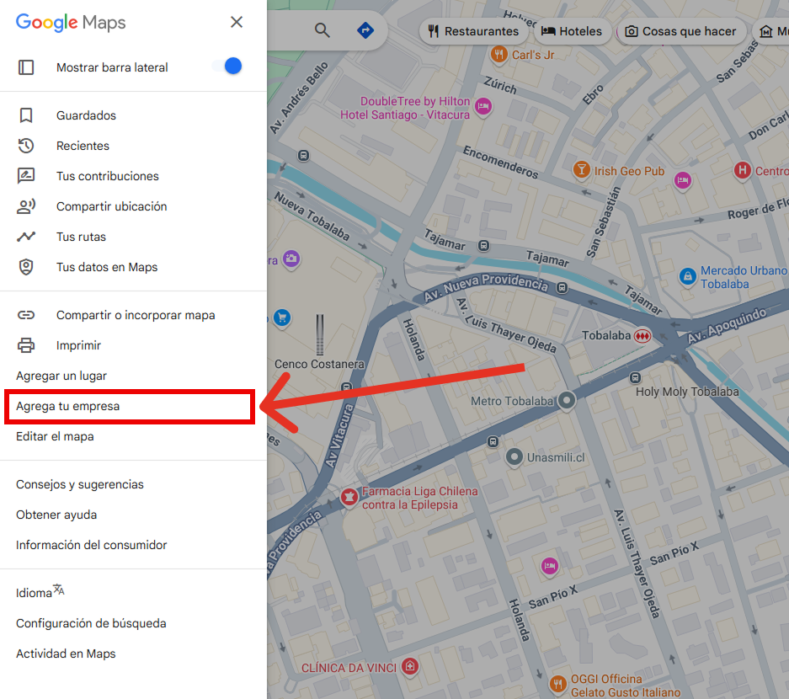Image resolution: width=789 pixels, height=699 pixels.
Task: Click the OGGI Officina Gelato marker
Action: (x=557, y=683)
